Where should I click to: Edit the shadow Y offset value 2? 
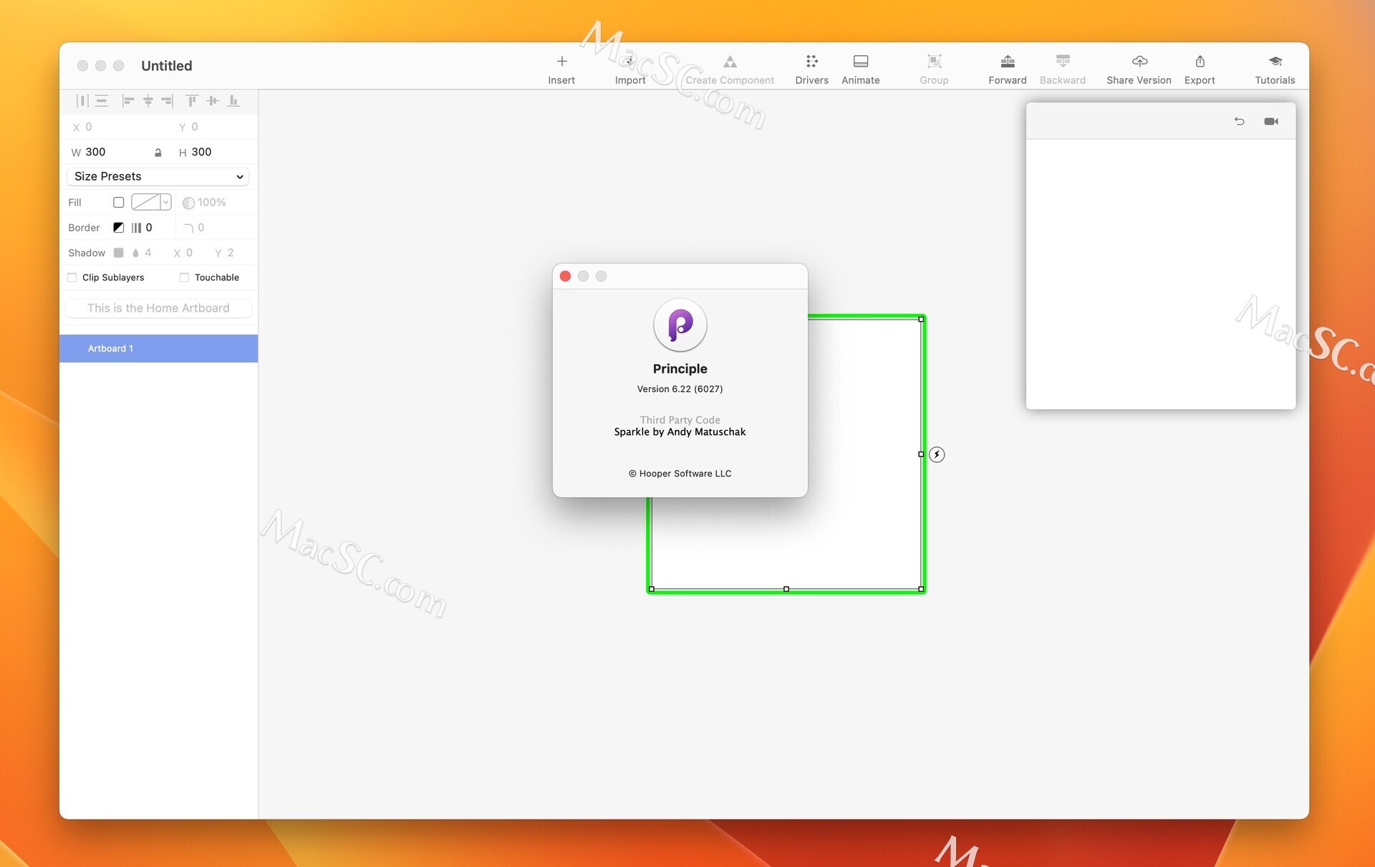pos(231,253)
